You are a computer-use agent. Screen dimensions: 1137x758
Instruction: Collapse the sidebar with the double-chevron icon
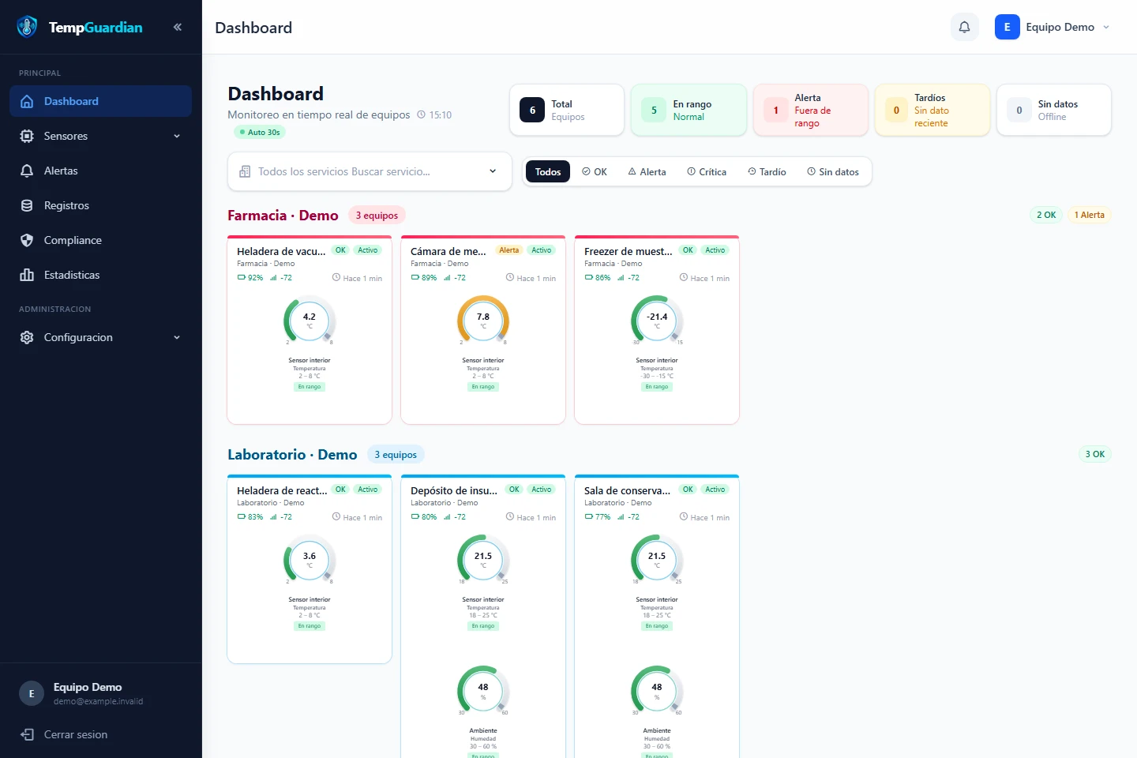click(178, 27)
